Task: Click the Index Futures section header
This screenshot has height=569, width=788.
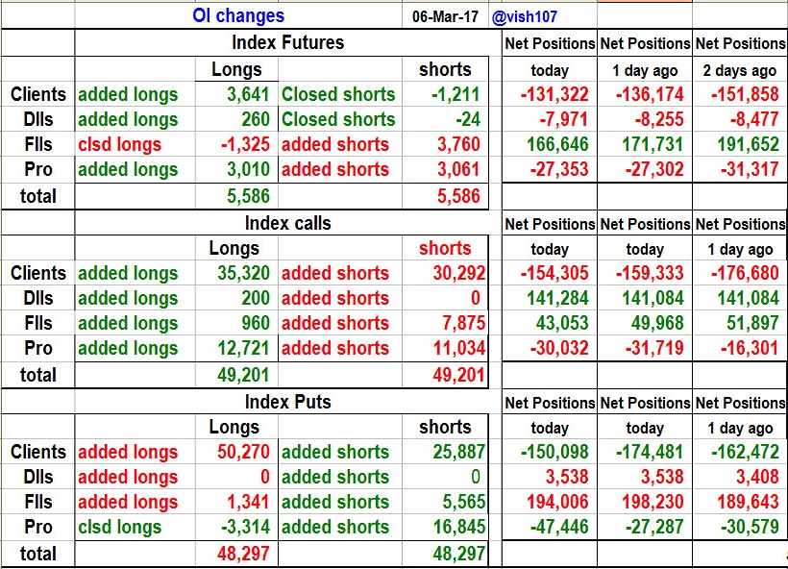Action: point(287,43)
